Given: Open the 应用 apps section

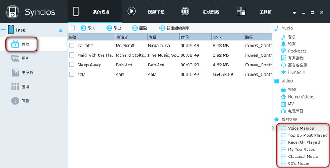Looking at the screenshot, I should [20, 87].
